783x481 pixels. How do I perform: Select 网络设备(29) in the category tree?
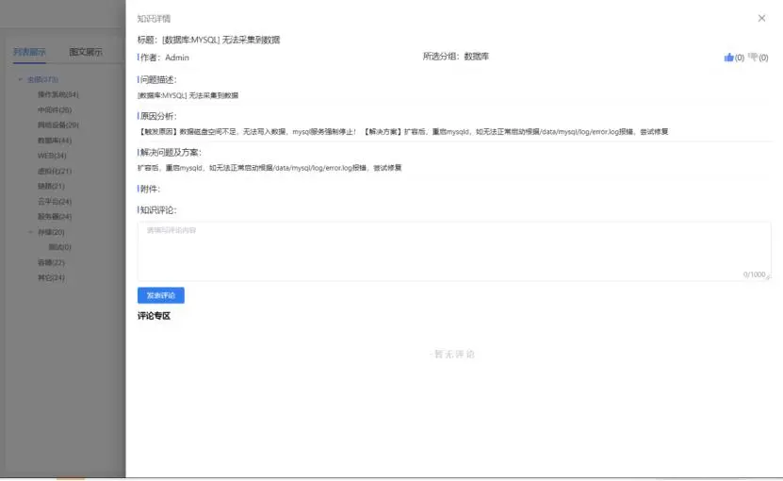click(57, 125)
